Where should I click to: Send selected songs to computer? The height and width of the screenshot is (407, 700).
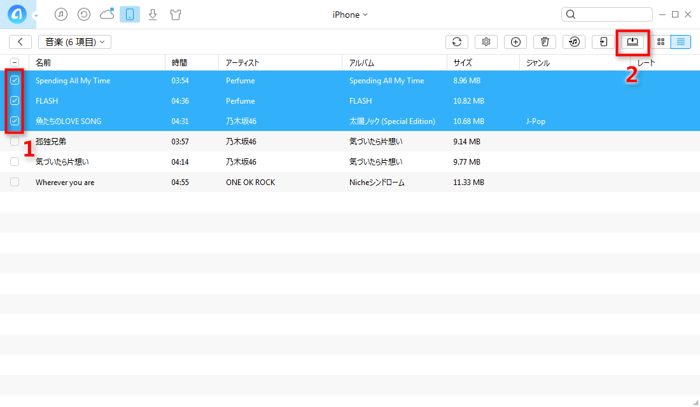pos(633,41)
